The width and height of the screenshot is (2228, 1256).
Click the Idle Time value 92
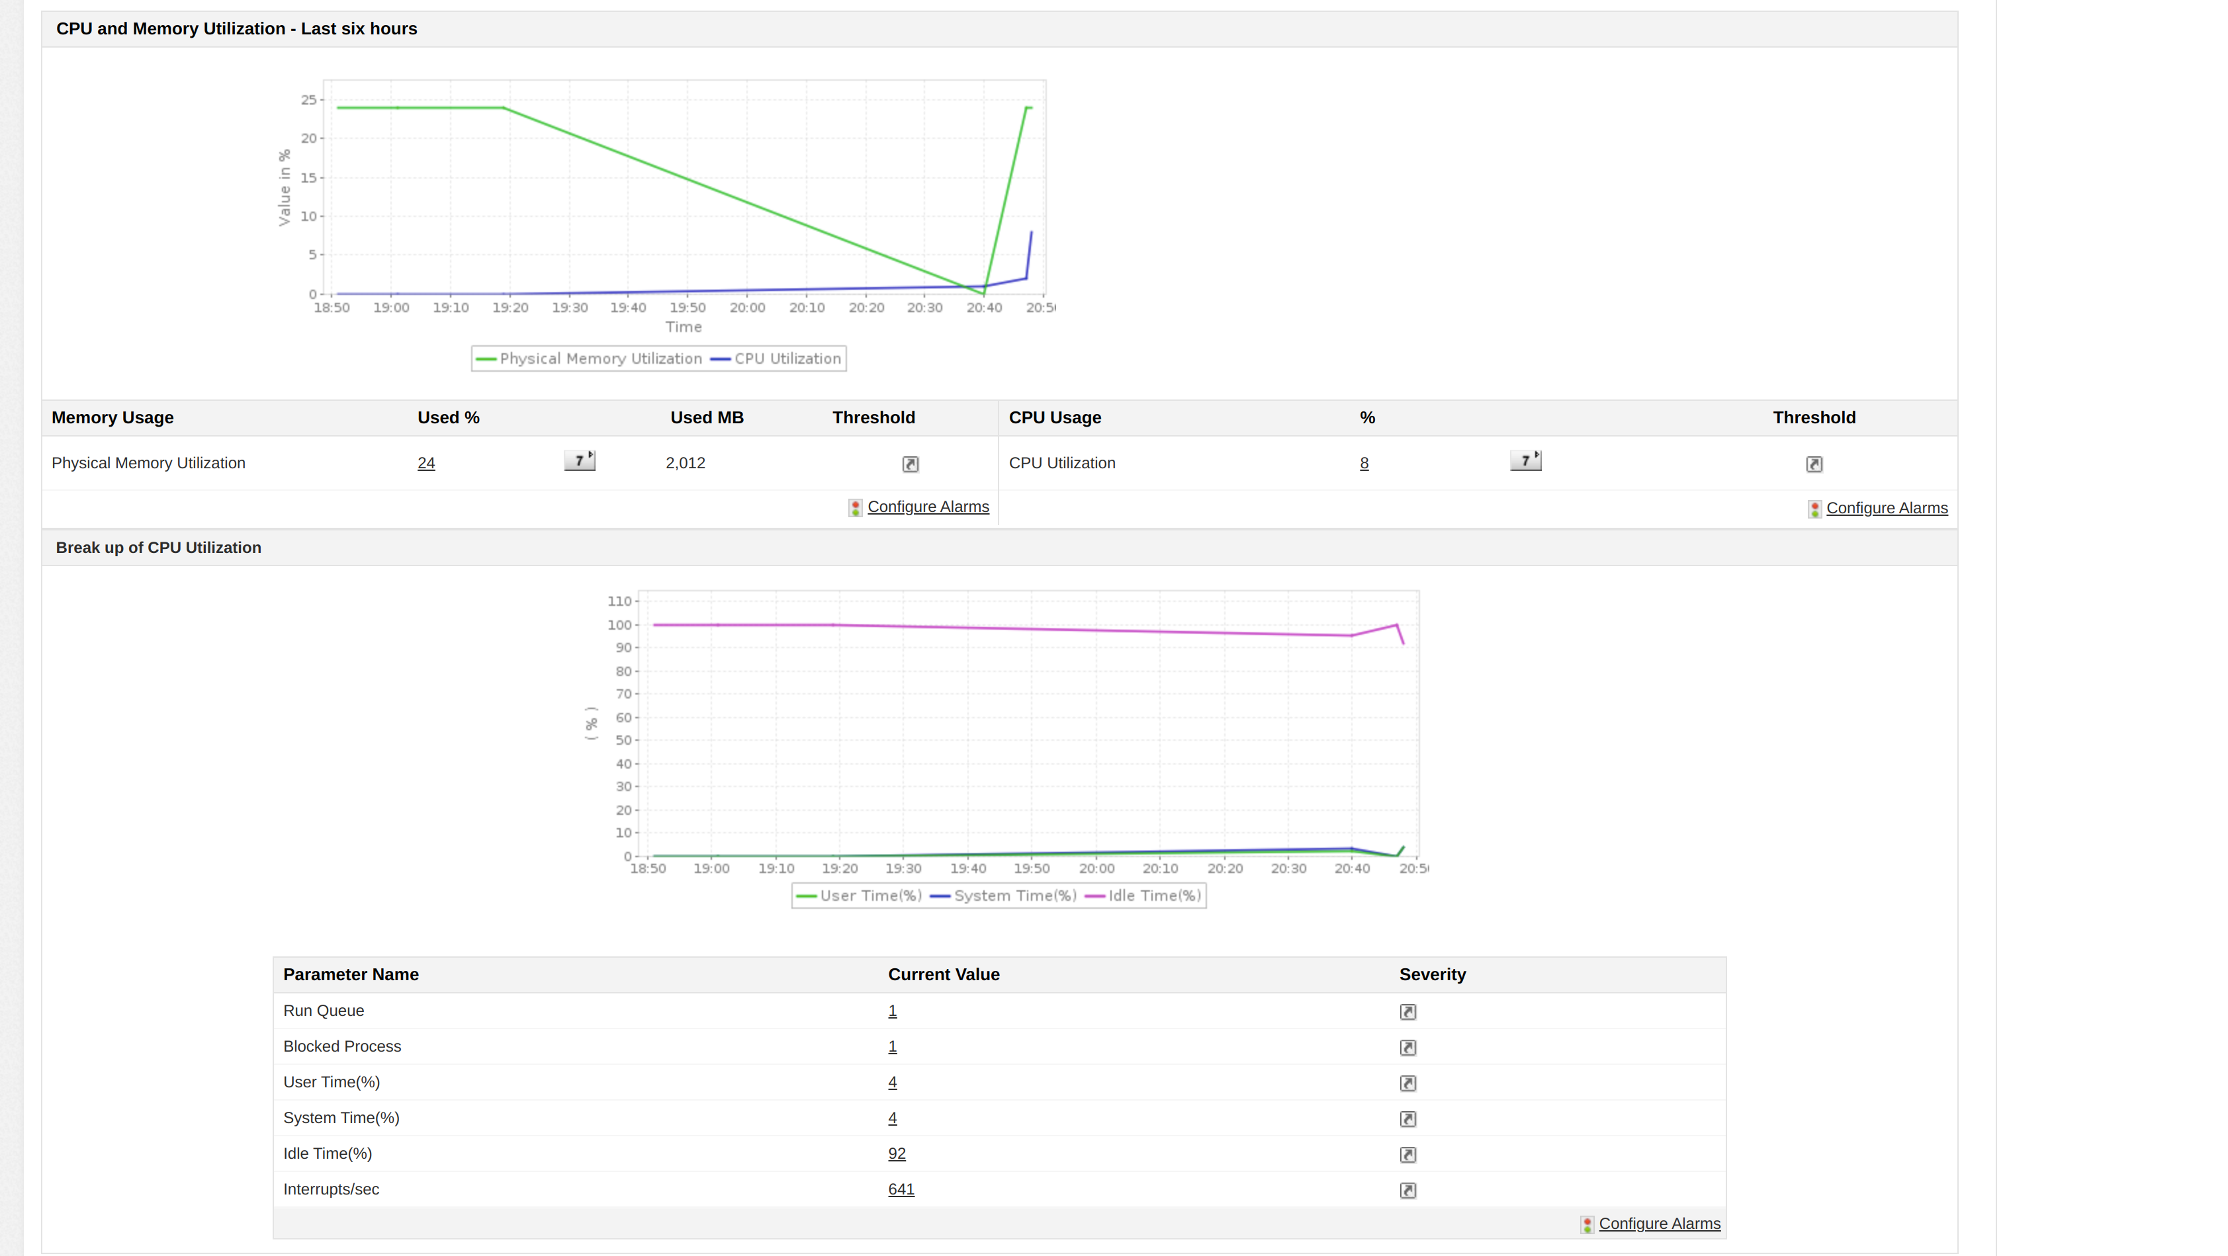point(897,1153)
